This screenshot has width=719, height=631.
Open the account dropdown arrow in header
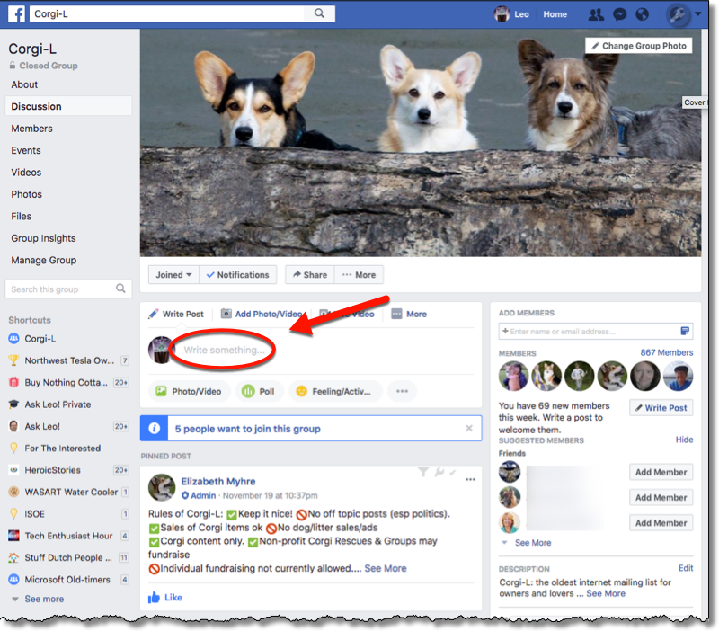pos(697,14)
